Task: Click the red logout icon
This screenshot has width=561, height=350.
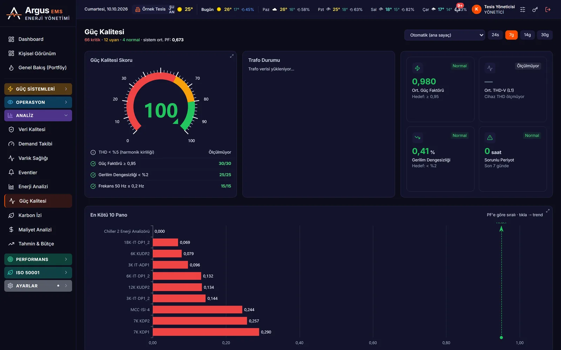Action: [548, 9]
